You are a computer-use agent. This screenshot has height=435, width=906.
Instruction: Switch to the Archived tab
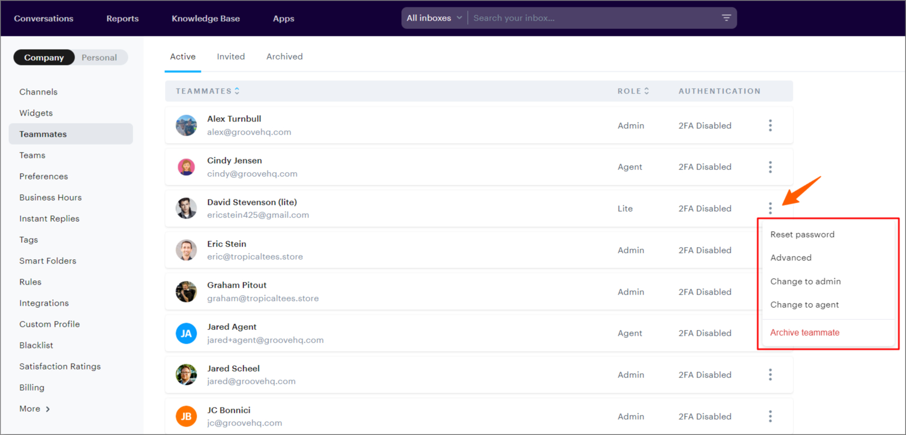[284, 56]
